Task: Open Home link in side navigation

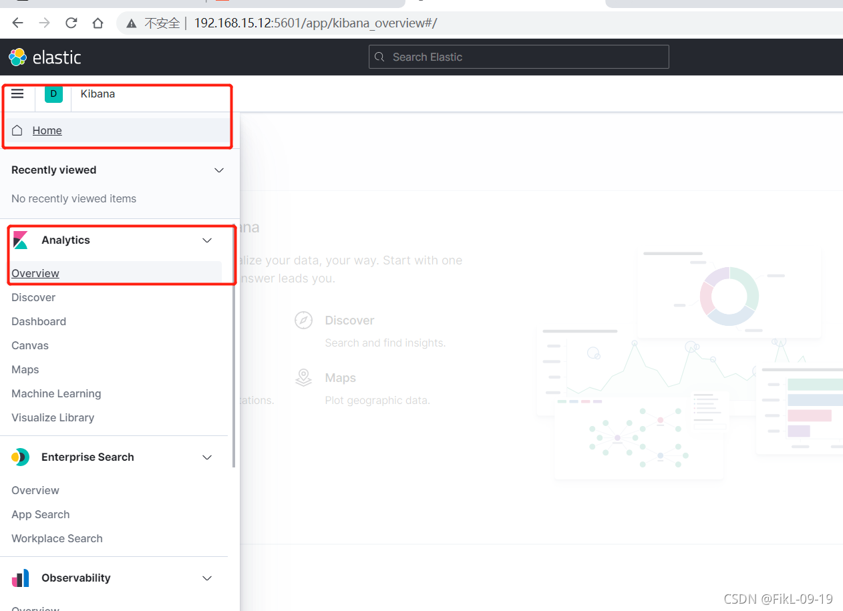Action: (47, 130)
